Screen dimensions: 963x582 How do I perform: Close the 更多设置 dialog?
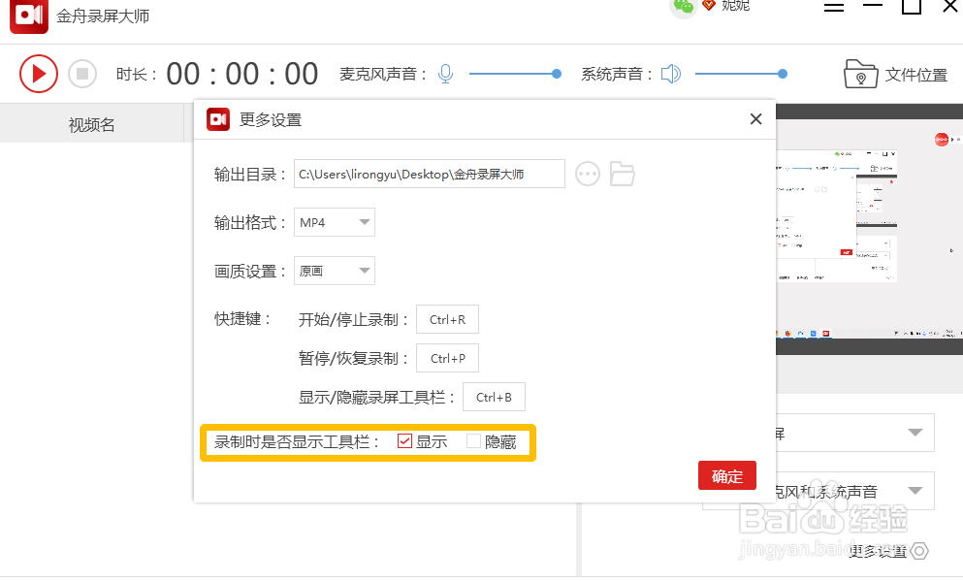tap(756, 119)
